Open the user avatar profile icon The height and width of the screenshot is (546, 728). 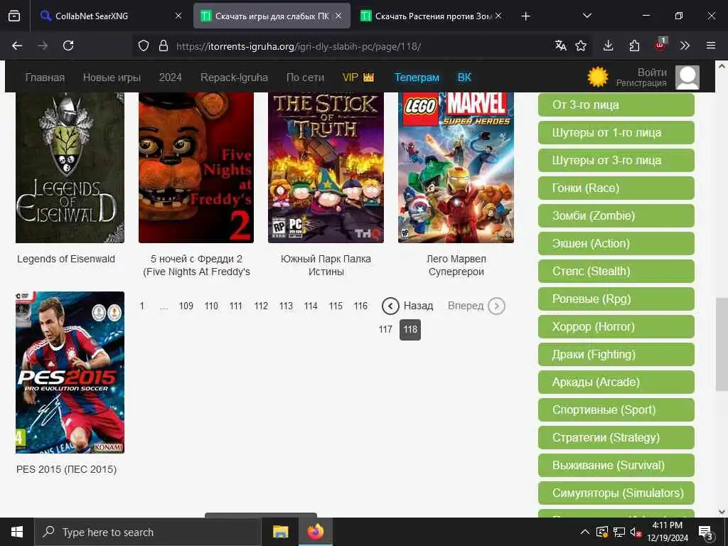[687, 77]
